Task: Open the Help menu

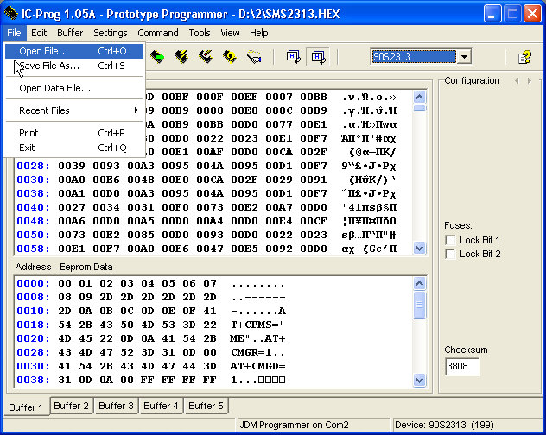Action: tap(258, 33)
